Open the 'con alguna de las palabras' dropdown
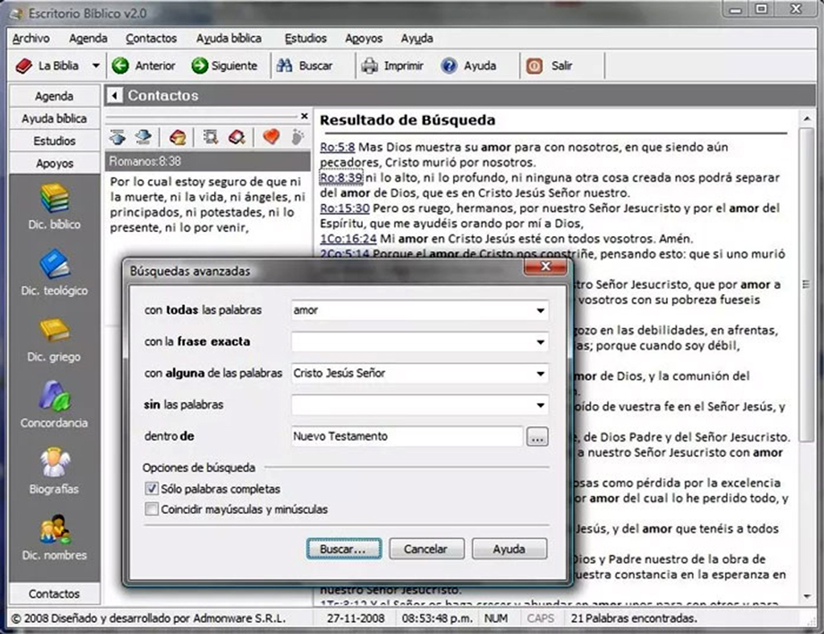The image size is (824, 634). 540,374
